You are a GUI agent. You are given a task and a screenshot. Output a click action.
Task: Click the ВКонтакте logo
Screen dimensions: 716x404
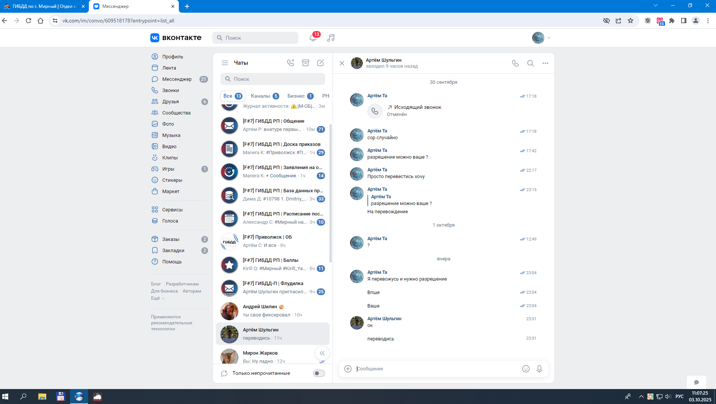176,38
